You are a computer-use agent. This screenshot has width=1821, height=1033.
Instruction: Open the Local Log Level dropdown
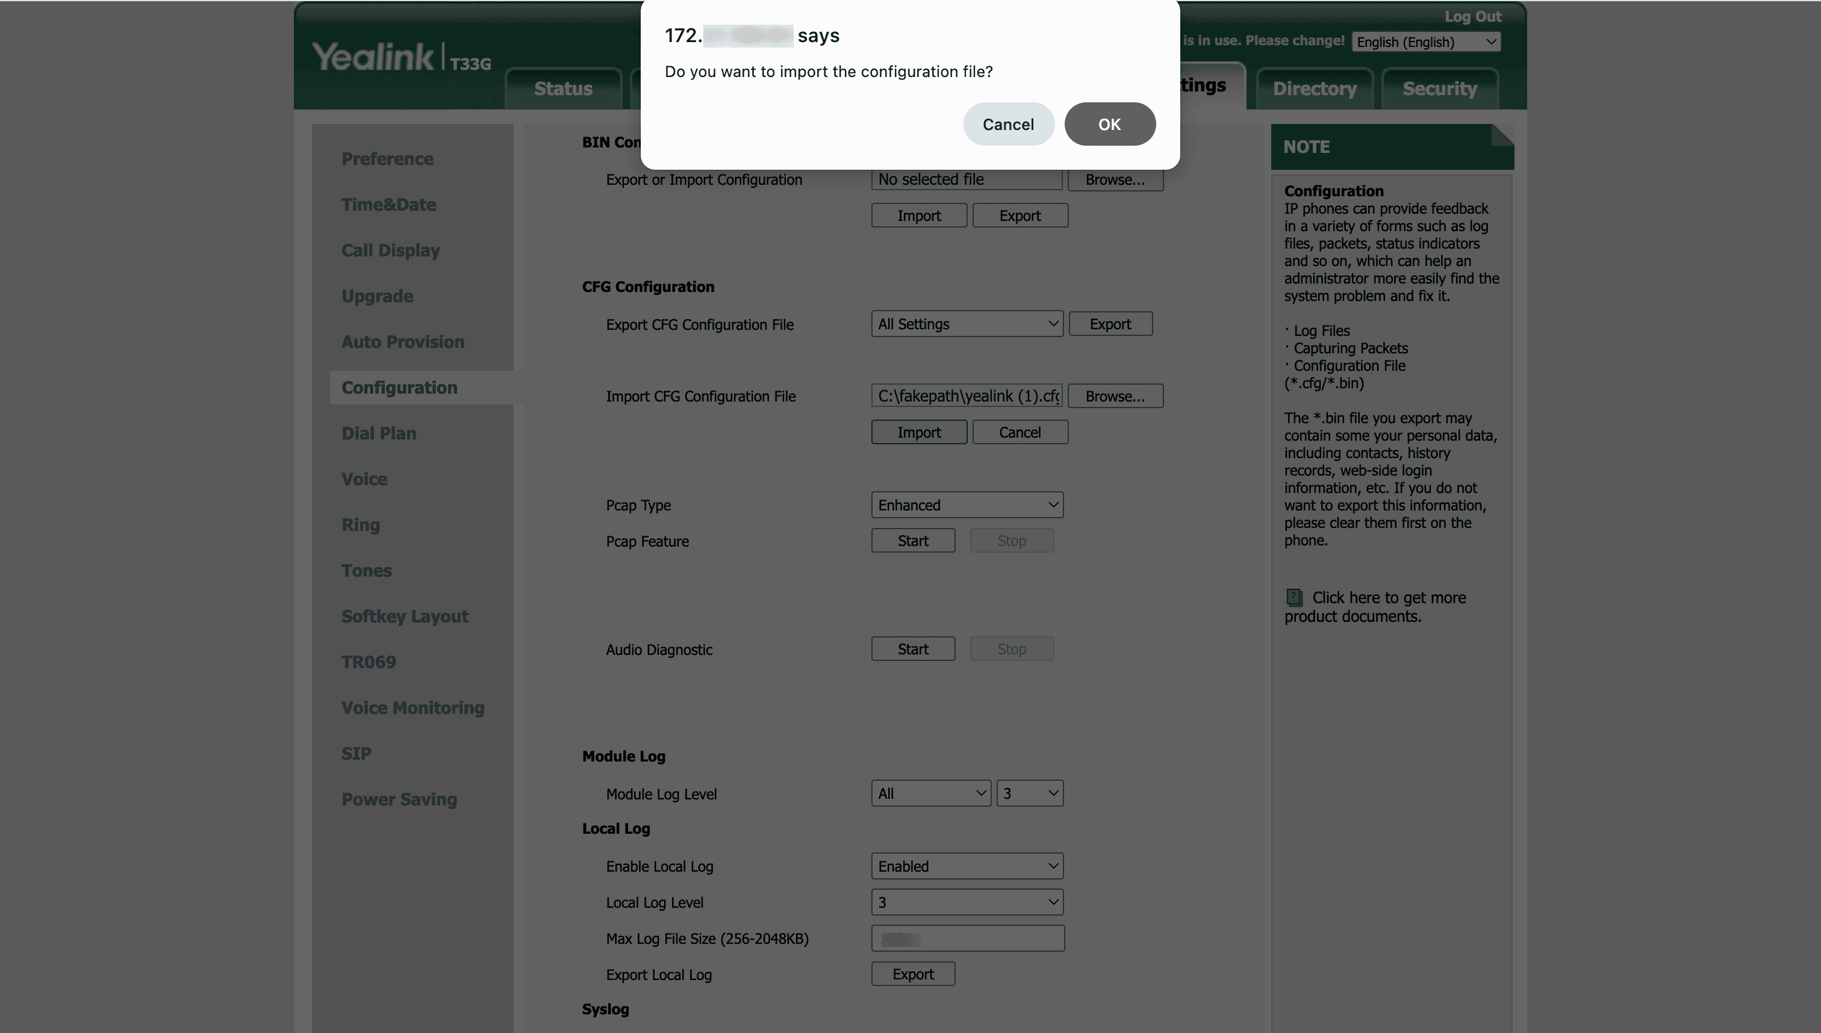click(967, 902)
